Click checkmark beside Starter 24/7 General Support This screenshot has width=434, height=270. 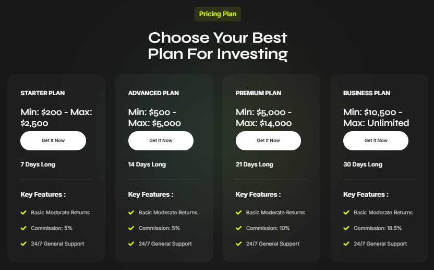pyautogui.click(x=23, y=243)
